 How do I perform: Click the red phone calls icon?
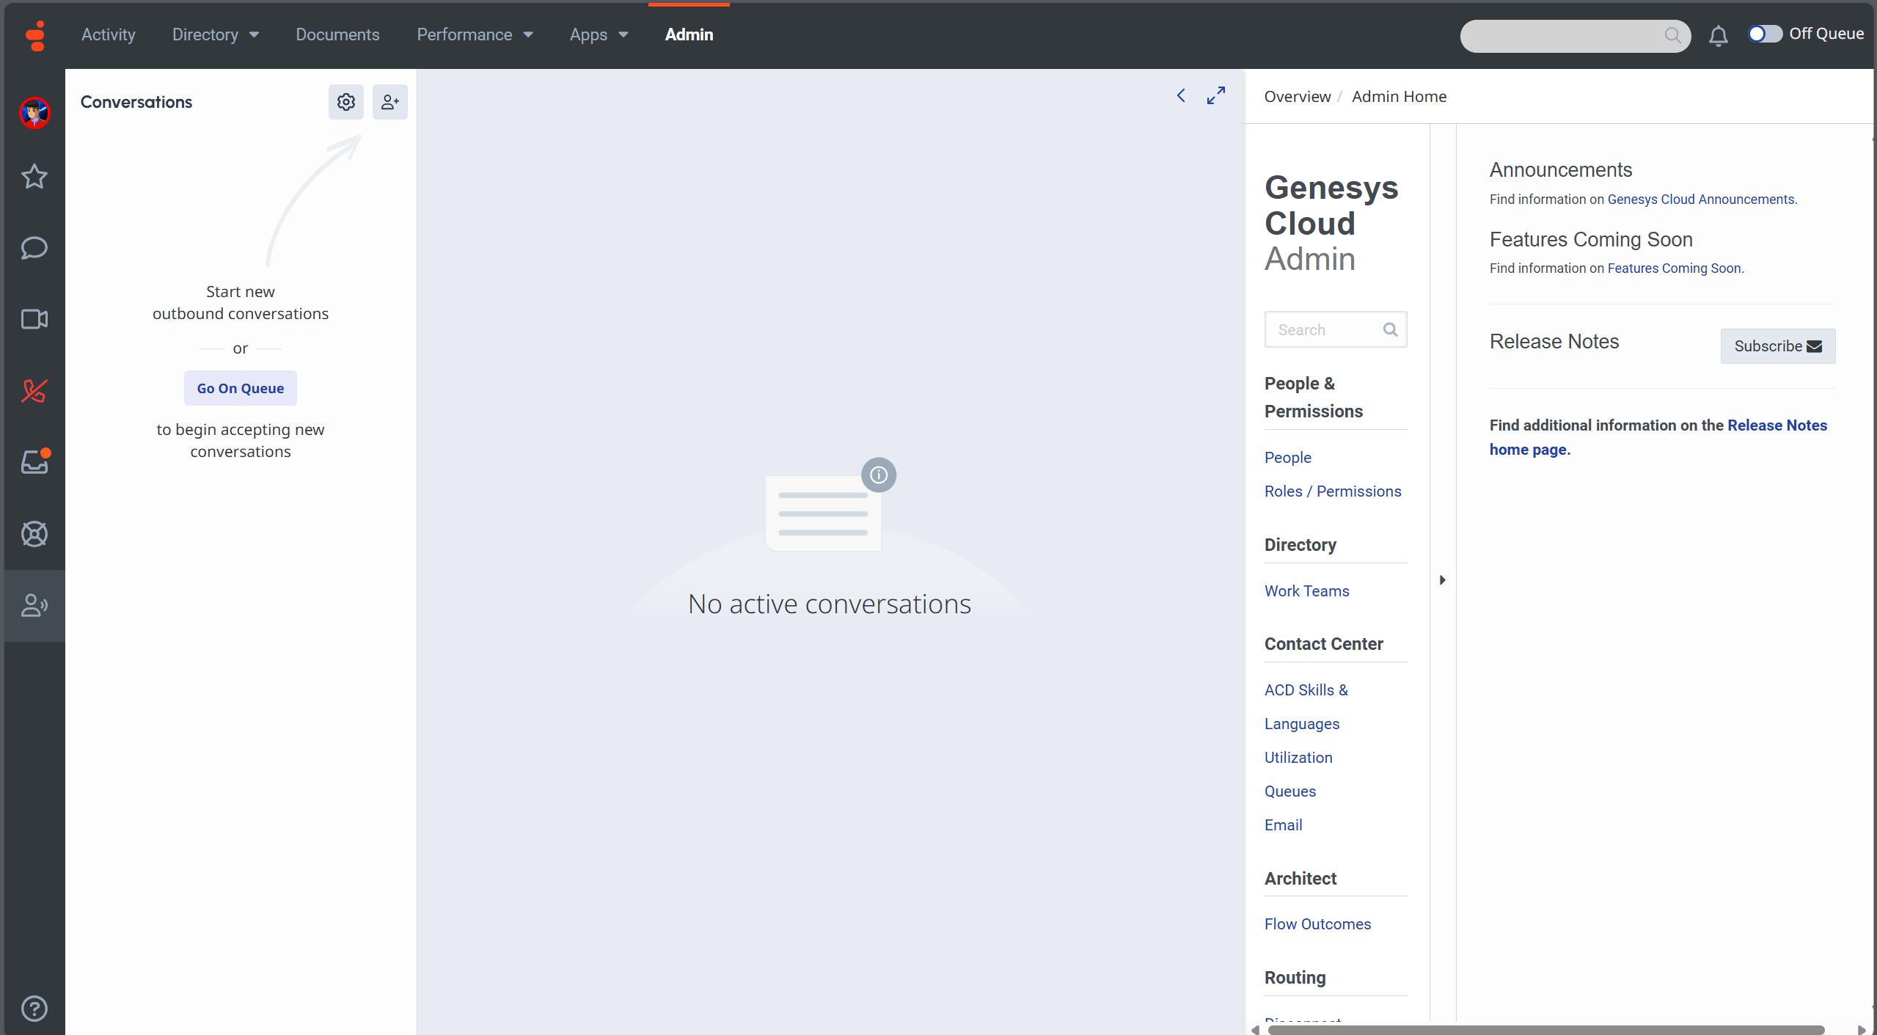34,391
